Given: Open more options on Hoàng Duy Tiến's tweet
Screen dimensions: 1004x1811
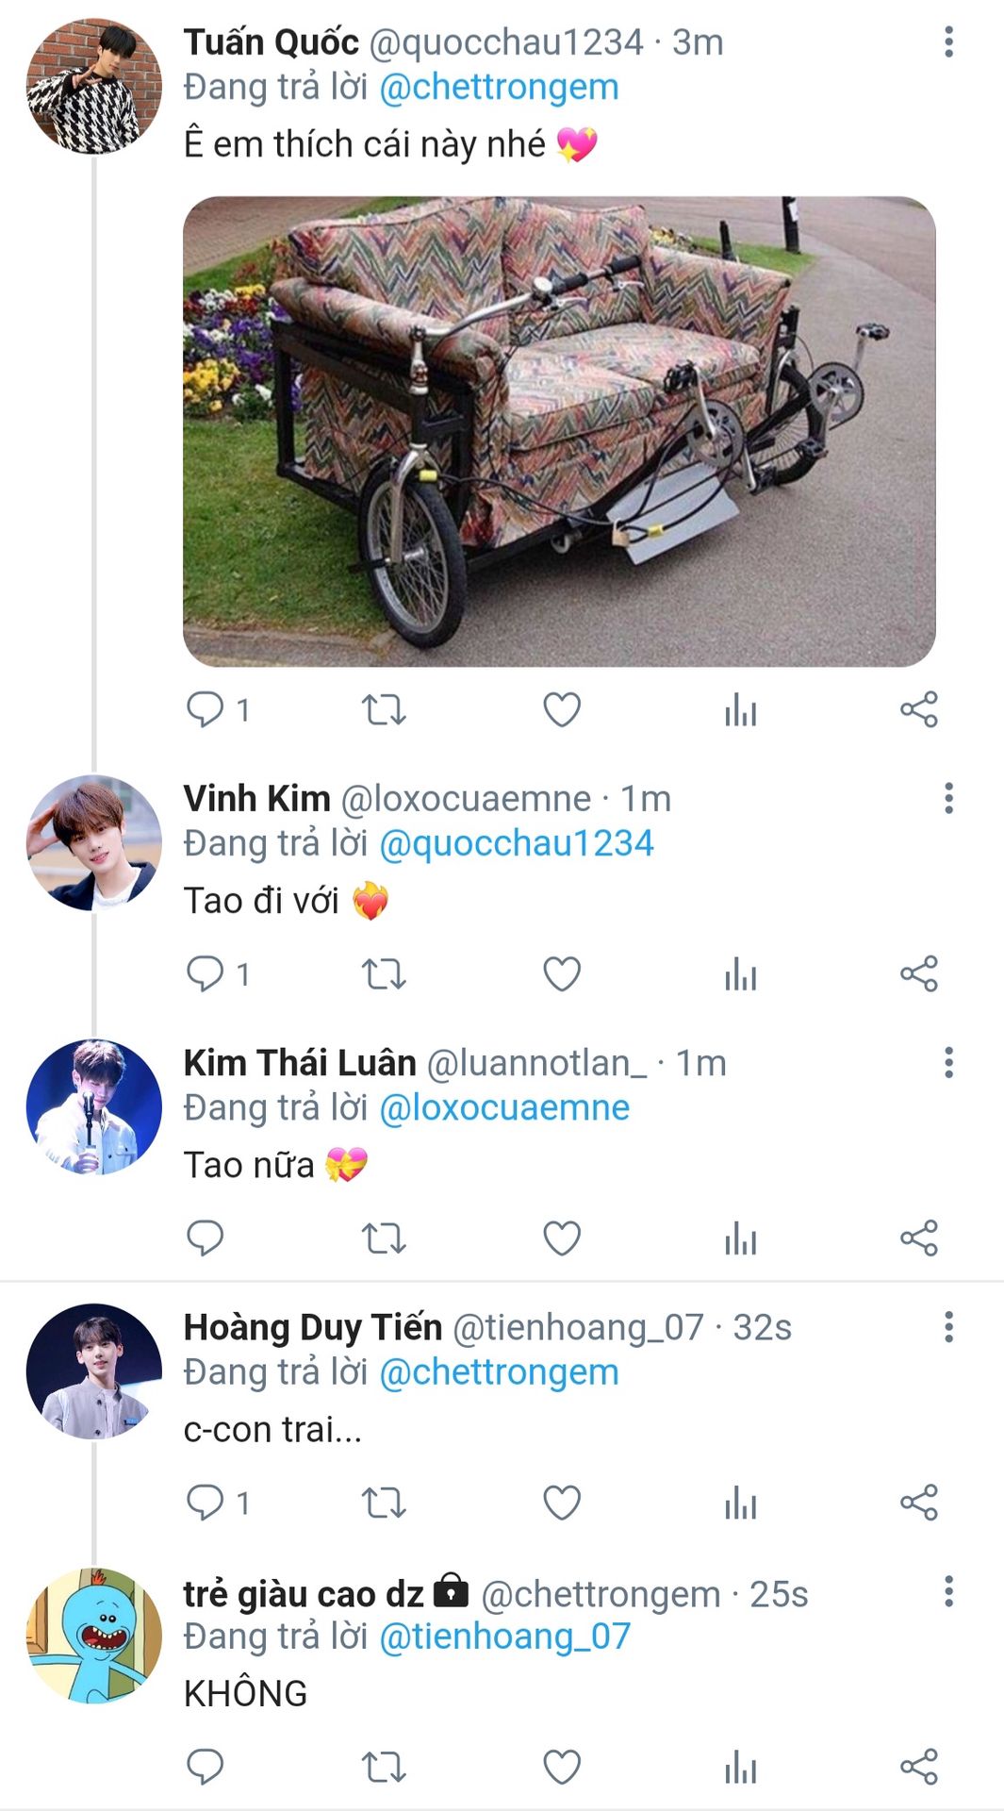Looking at the screenshot, I should click(x=948, y=1327).
